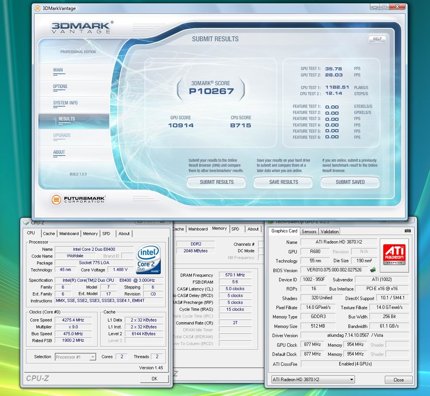430x396 pixels.
Task: Click the CPU-Z title bar icon
Action: coord(26,223)
